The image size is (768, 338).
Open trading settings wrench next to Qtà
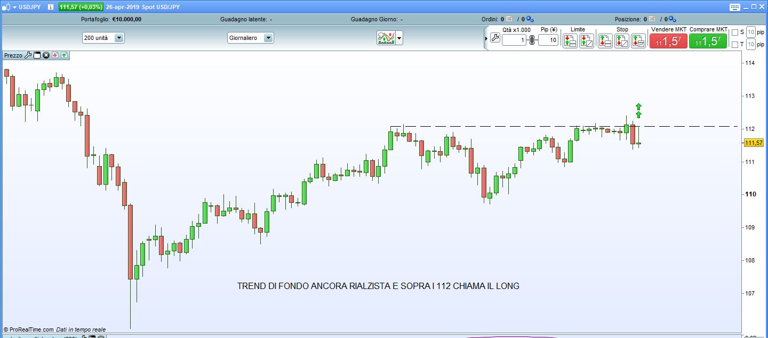click(x=495, y=38)
